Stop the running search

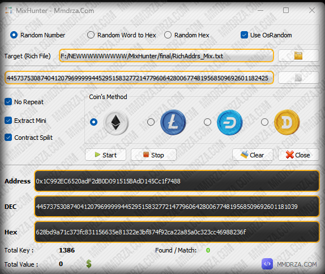pos(153,155)
